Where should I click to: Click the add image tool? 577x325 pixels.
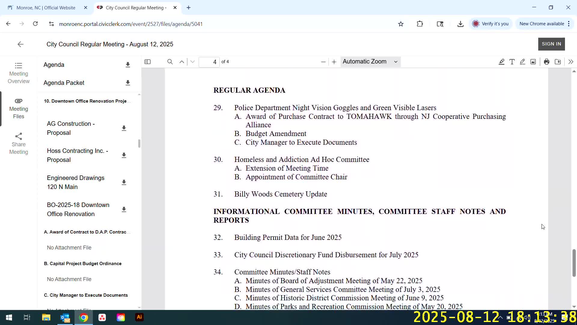click(533, 62)
